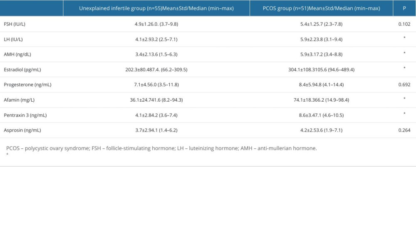Screen dimensions: 416x250
Task: Click the asterisk in the AMH row
Action: (404, 53)
